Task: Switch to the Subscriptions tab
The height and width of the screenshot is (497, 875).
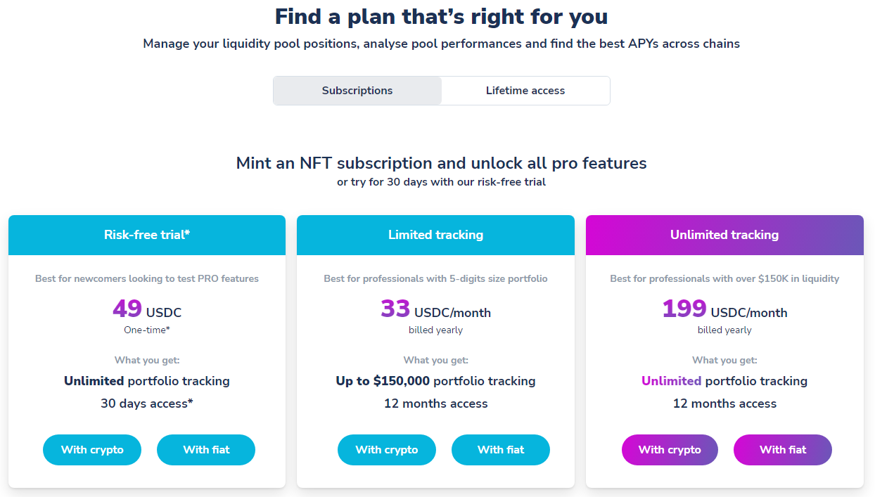Action: click(357, 91)
